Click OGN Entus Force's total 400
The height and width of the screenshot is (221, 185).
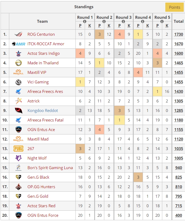179,215
